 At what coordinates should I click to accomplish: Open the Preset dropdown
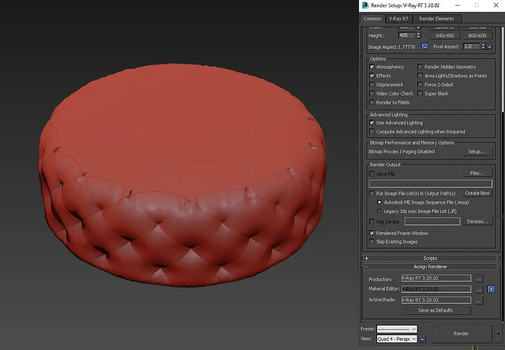tap(397, 329)
